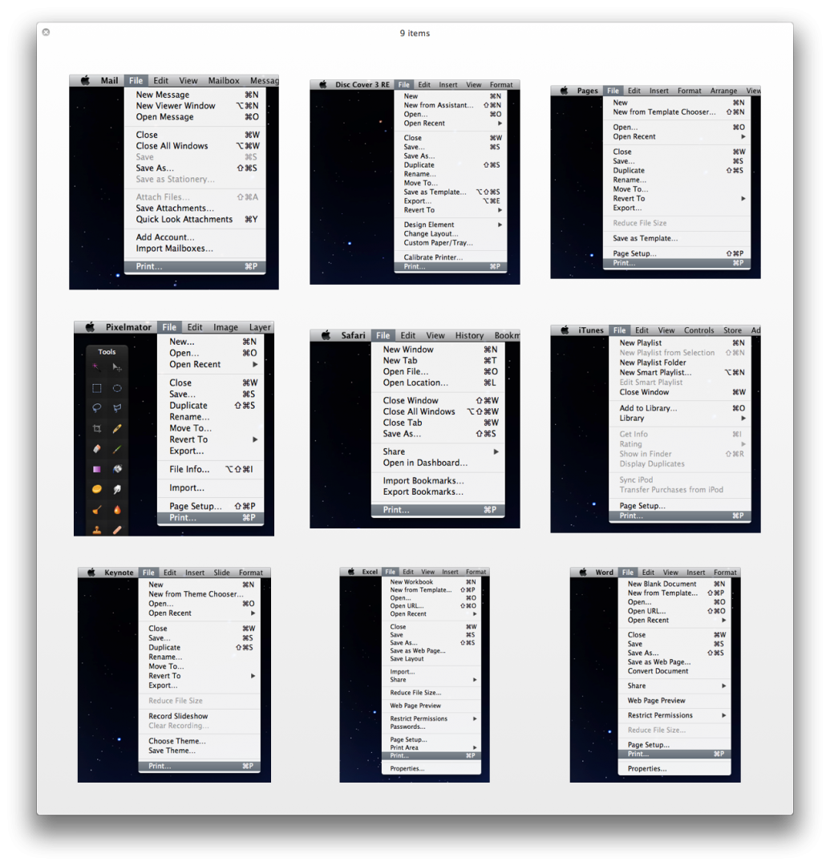The height and width of the screenshot is (866, 830).
Task: Click the Apple logo in Keynote screenshot
Action: click(x=91, y=573)
